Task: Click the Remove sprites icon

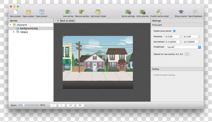Action: pos(82,12)
